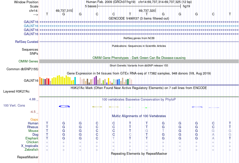Click the faded C in the Dog row

(x=130, y=135)
